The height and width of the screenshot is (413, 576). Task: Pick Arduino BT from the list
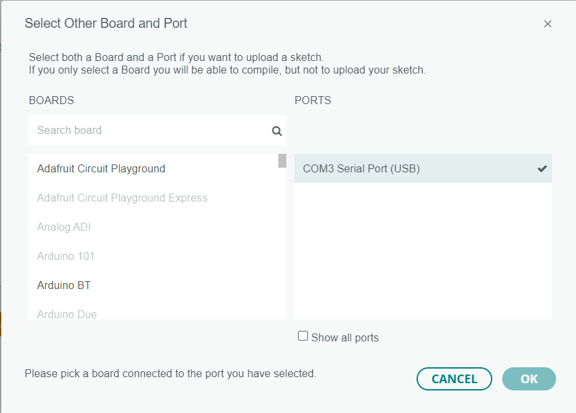click(x=64, y=285)
